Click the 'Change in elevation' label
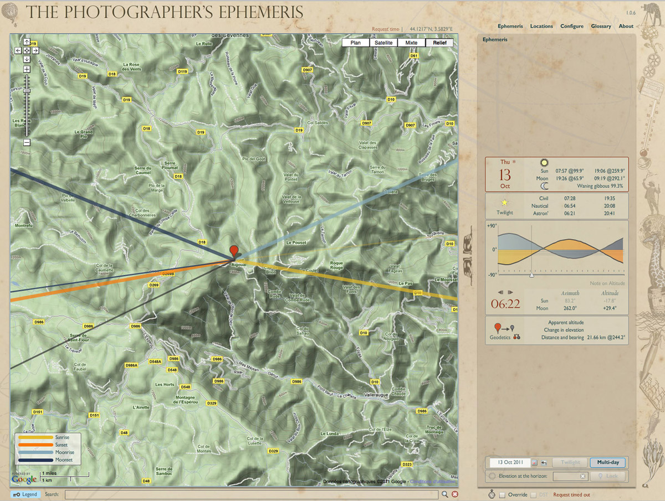 (564, 330)
